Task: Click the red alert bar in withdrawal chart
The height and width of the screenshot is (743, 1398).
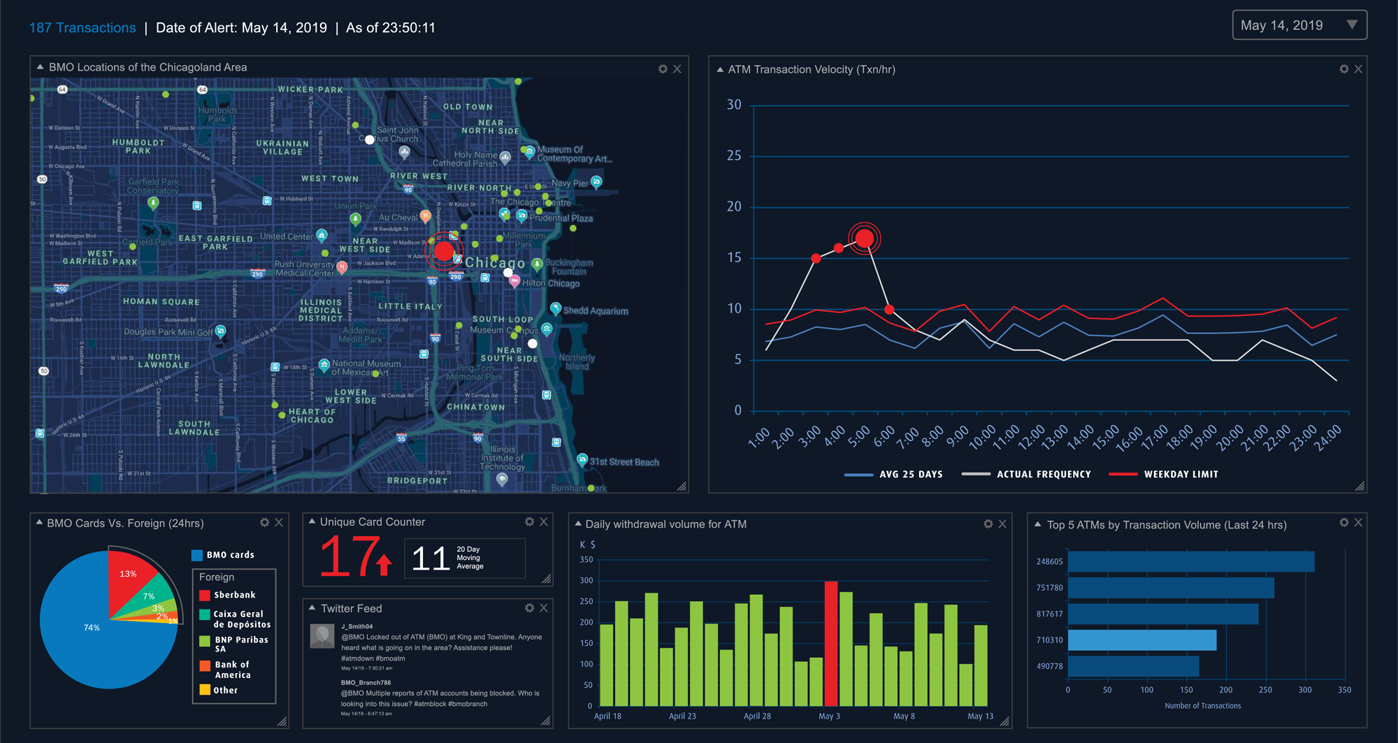Action: coord(830,643)
